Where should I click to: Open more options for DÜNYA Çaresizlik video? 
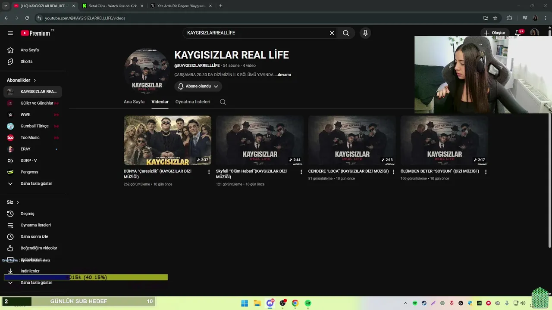pos(209,172)
